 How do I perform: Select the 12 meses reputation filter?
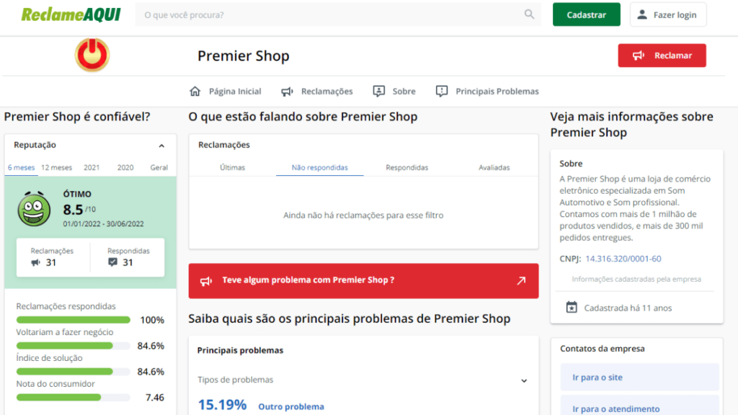pyautogui.click(x=55, y=167)
